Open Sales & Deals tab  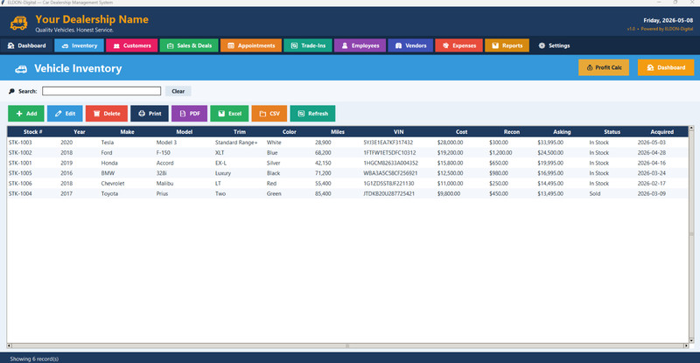click(x=189, y=45)
